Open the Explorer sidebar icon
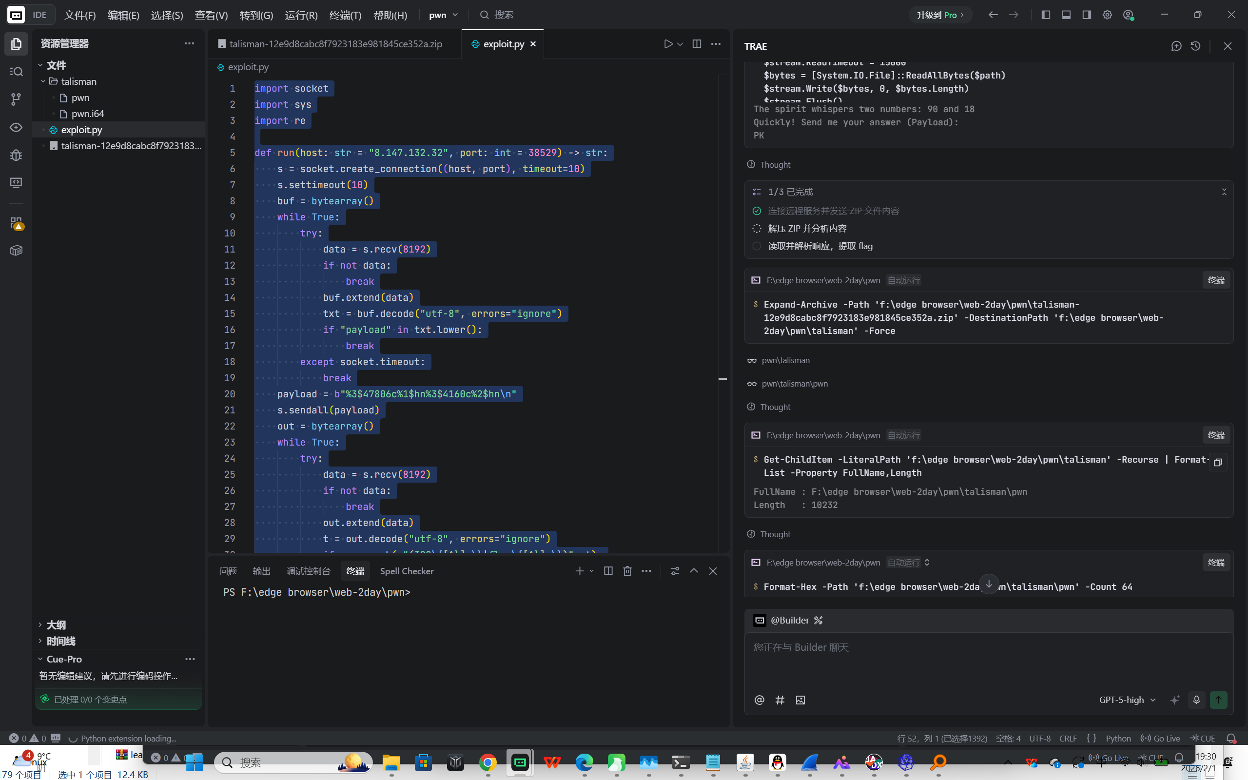 point(16,44)
